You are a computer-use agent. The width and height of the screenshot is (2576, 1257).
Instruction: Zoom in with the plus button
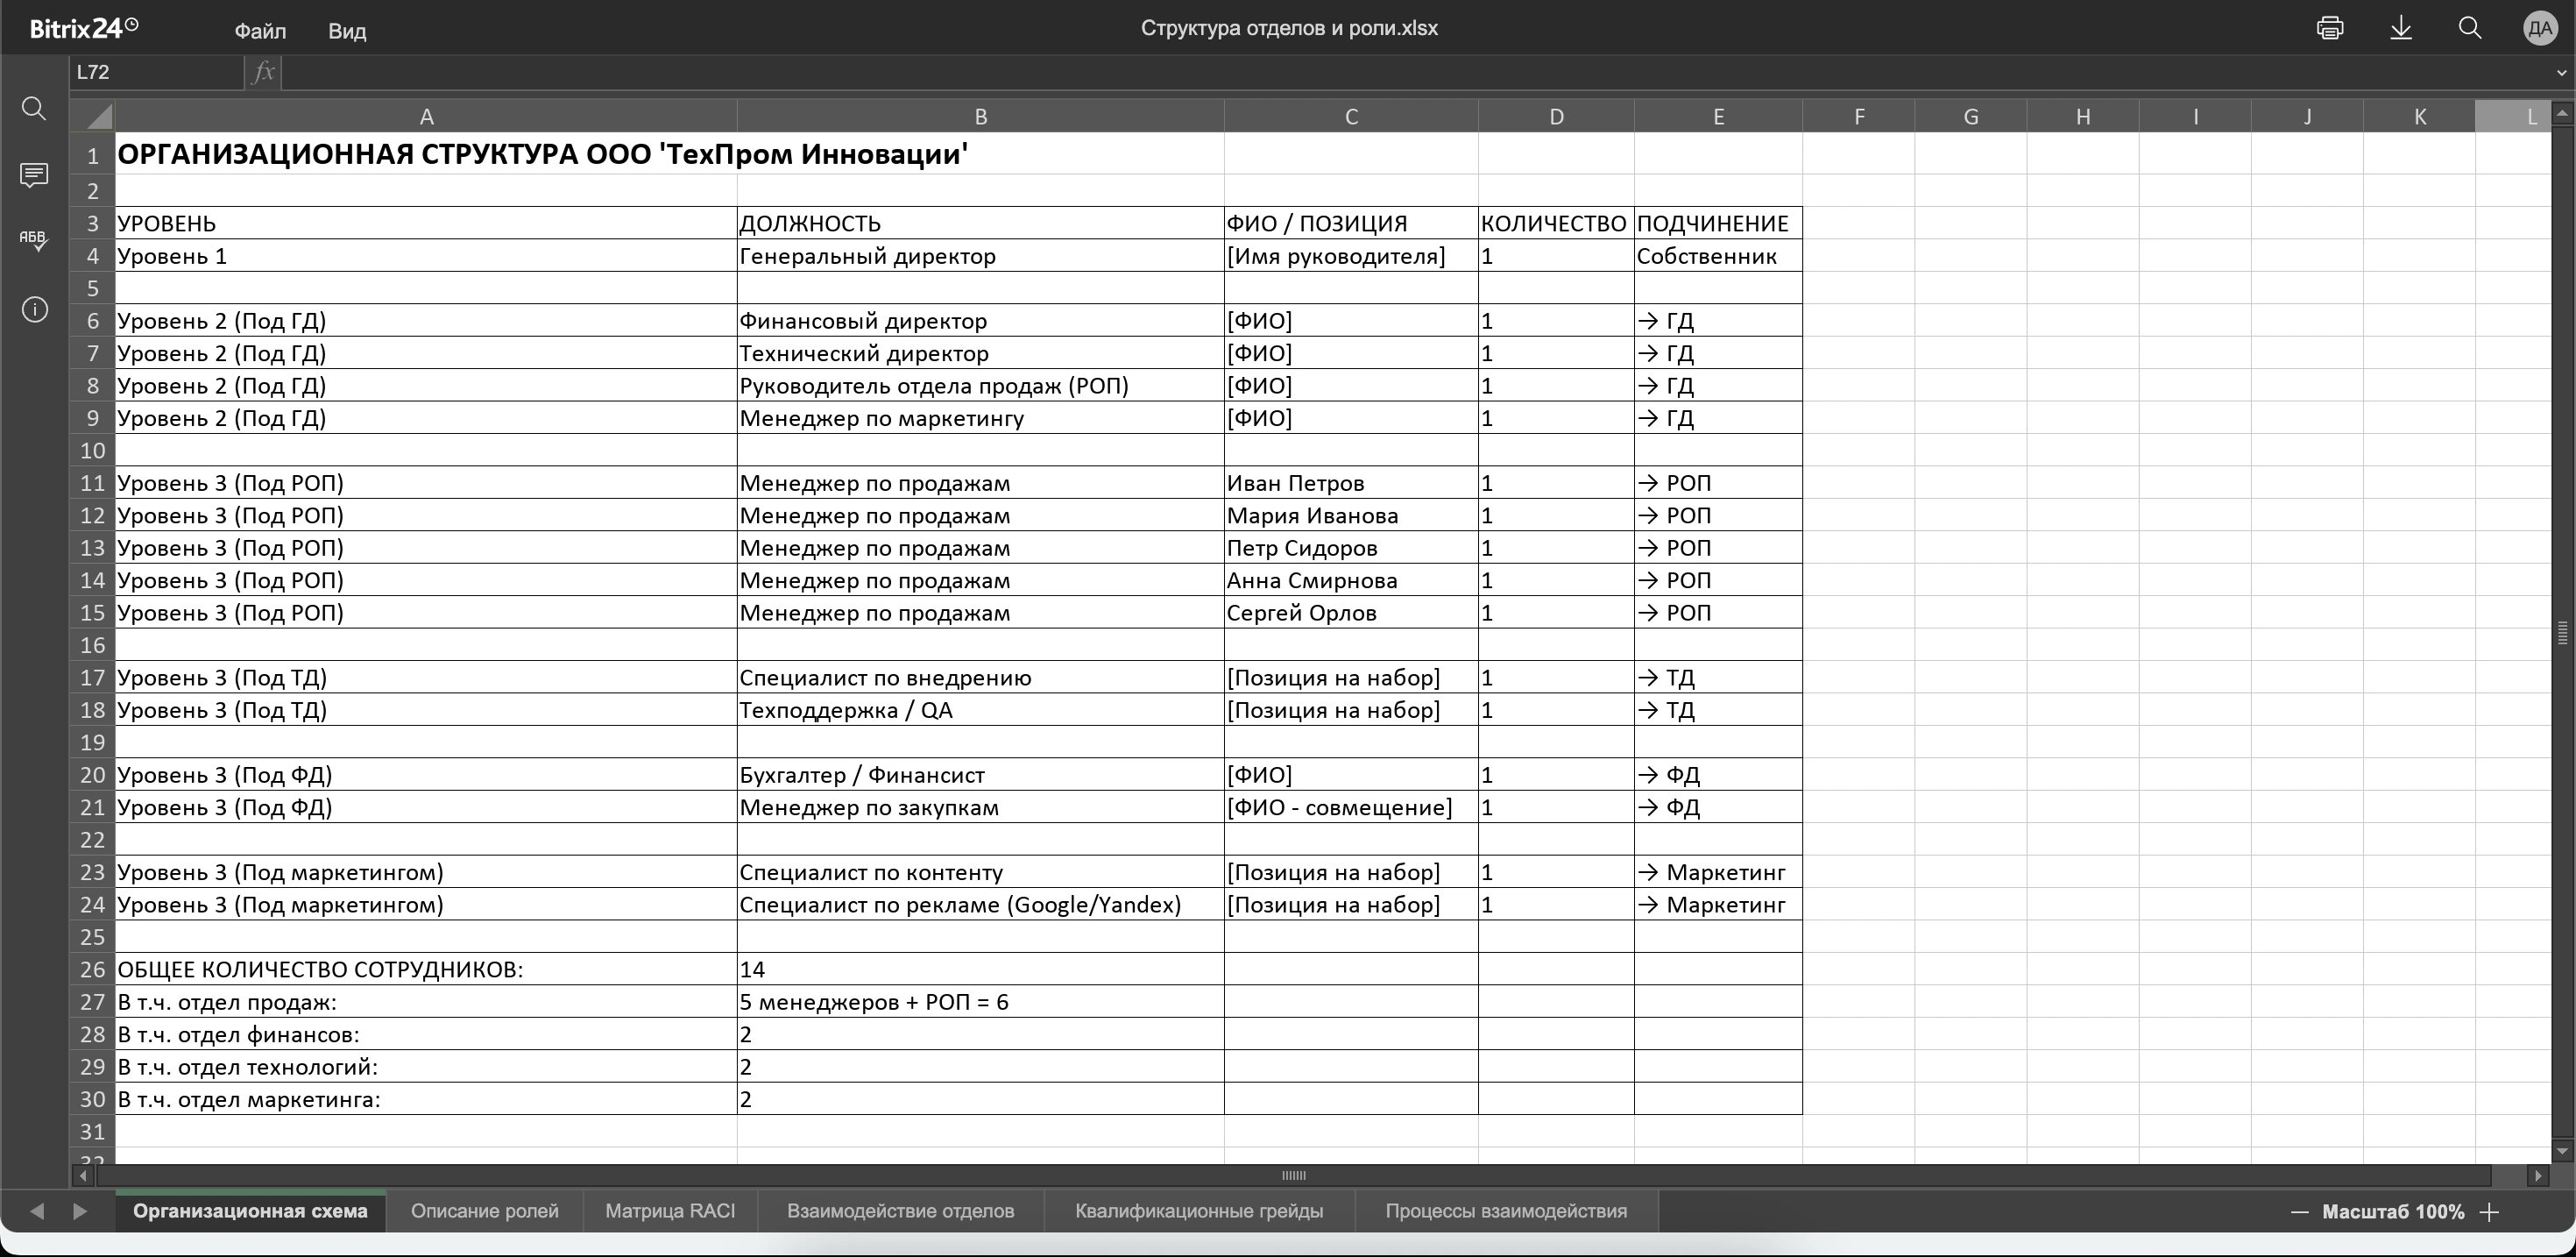point(2490,1212)
